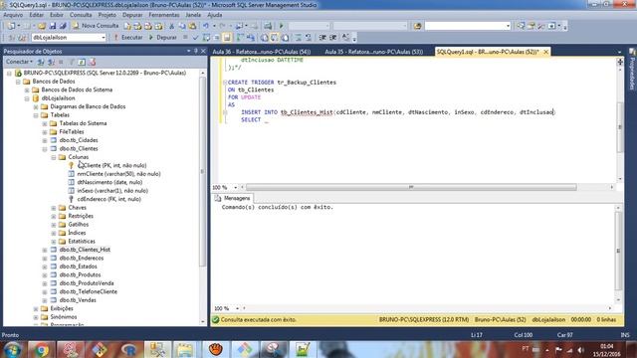
Task: Close the SQLQuery1.sql tab
Action: (545, 52)
